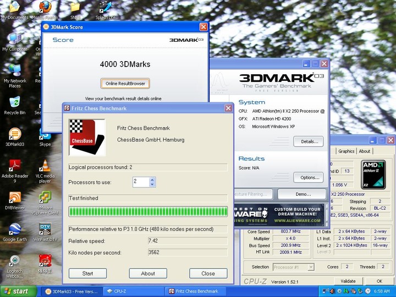Open the Recycle Bin
The height and width of the screenshot is (297, 396).
pyautogui.click(x=15, y=106)
